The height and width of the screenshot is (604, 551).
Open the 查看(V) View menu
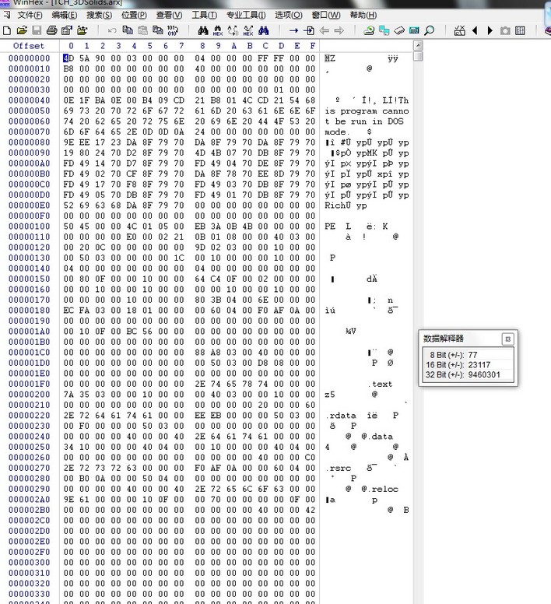[x=169, y=15]
